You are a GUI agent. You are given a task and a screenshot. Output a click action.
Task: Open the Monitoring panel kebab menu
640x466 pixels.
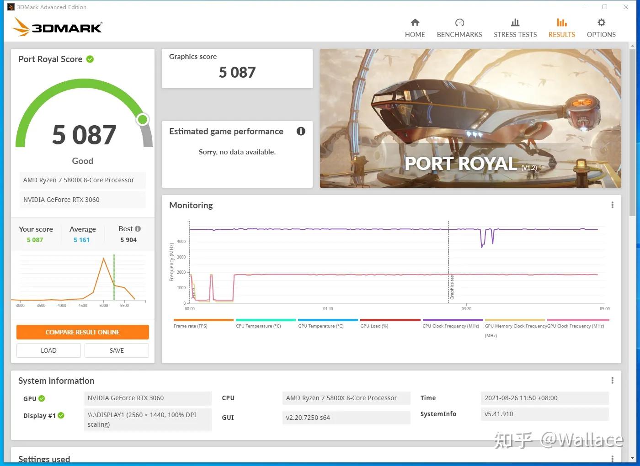pos(612,205)
